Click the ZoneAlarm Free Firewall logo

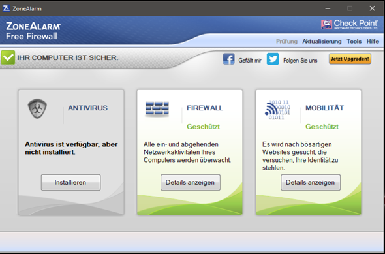pos(33,31)
